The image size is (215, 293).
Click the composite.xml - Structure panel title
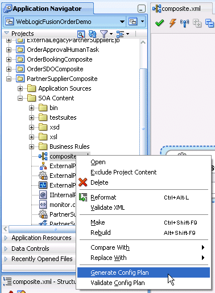[x=44, y=282]
